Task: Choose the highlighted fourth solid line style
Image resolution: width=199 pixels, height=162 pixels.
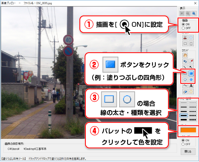Action: coord(184,115)
